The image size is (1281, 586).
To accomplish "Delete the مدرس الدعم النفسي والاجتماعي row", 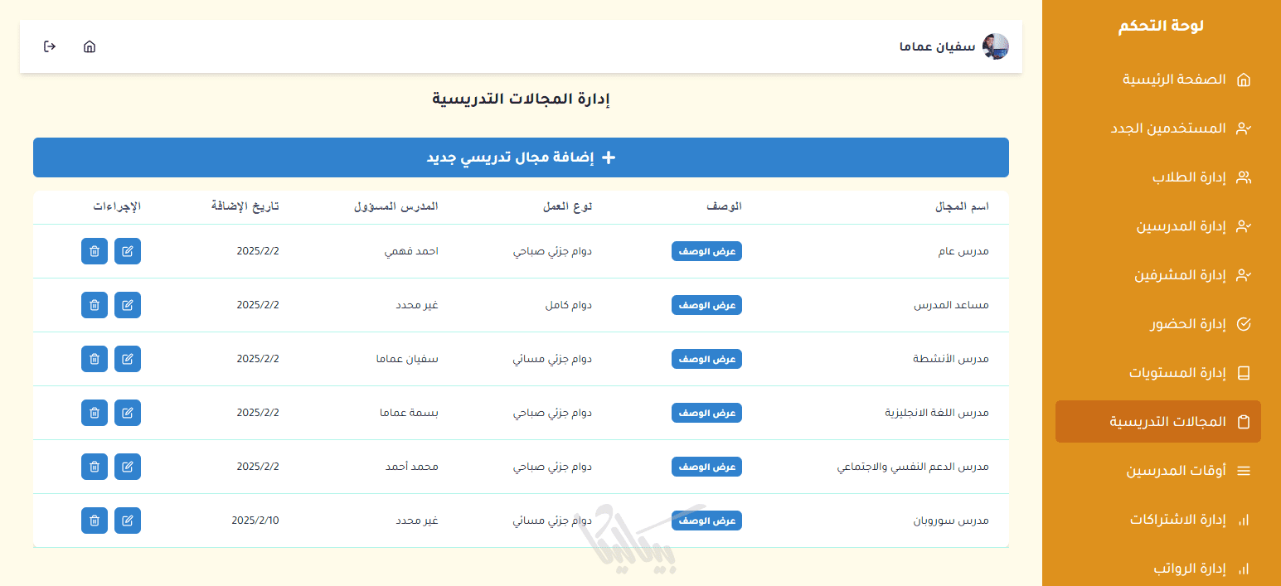I will click(95, 467).
